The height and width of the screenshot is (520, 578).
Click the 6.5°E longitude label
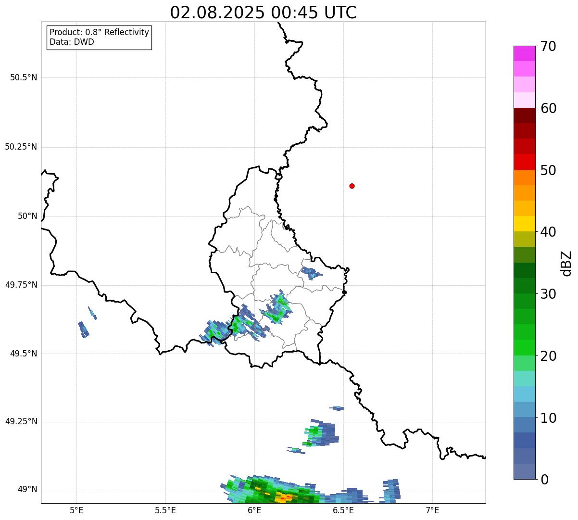(343, 510)
